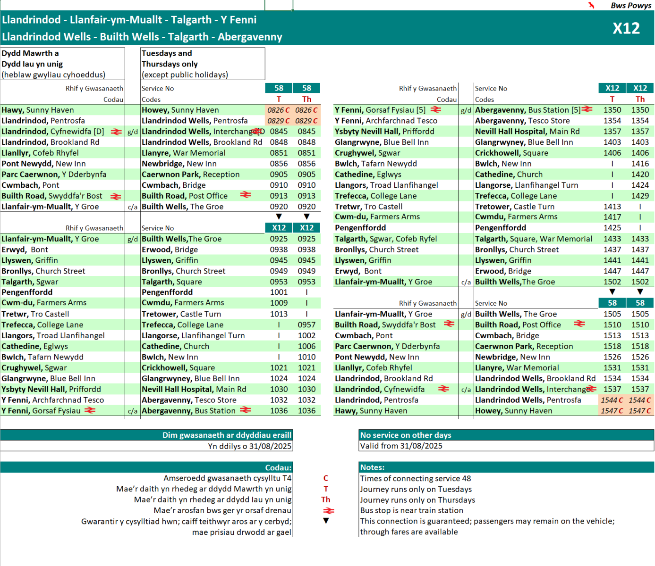Click rail icon beside Abergavenny, Bus Station 1036 row
The image size is (655, 566).
[x=245, y=410]
